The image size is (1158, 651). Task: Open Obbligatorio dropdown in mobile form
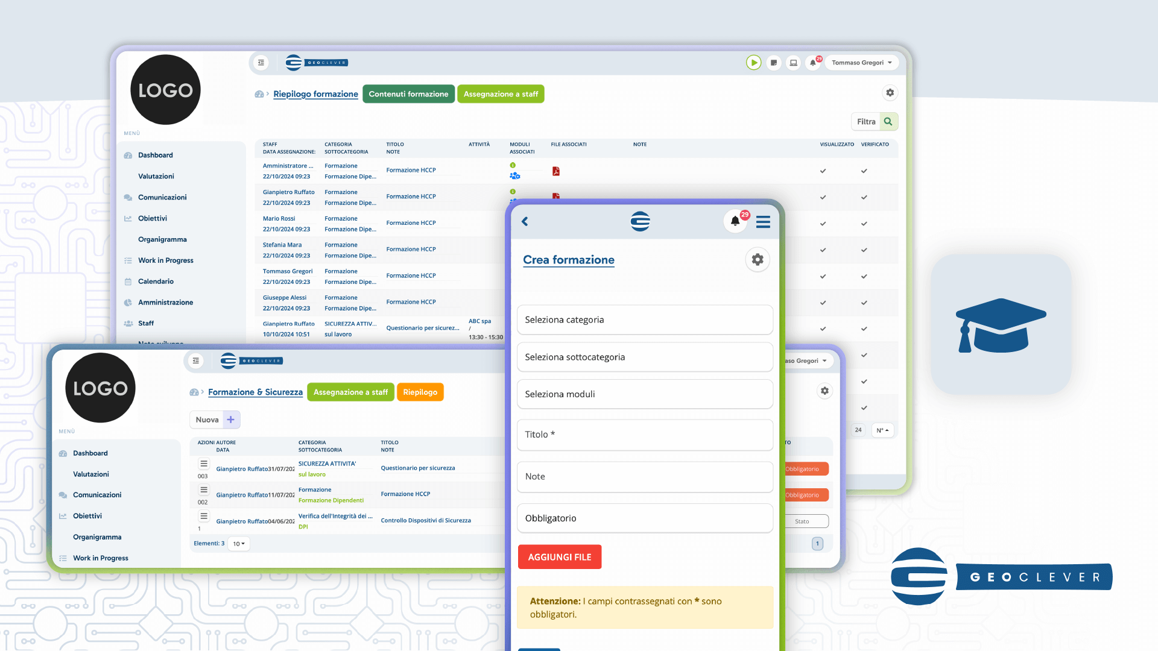pyautogui.click(x=645, y=518)
